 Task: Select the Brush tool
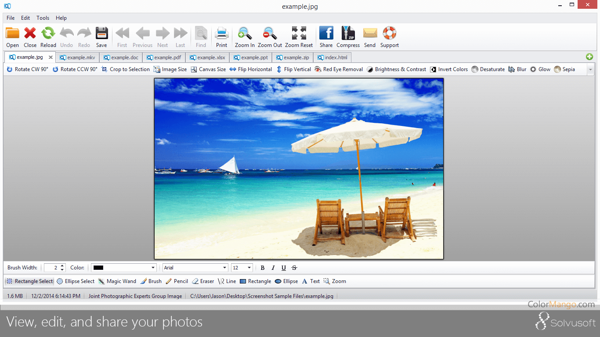point(151,281)
